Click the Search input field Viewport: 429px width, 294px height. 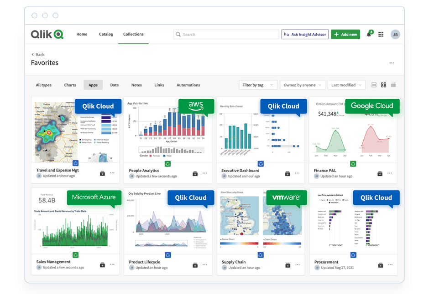click(226, 35)
